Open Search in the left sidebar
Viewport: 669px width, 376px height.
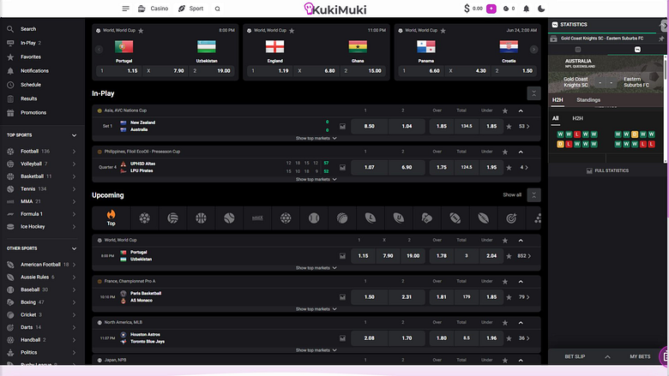click(28, 29)
